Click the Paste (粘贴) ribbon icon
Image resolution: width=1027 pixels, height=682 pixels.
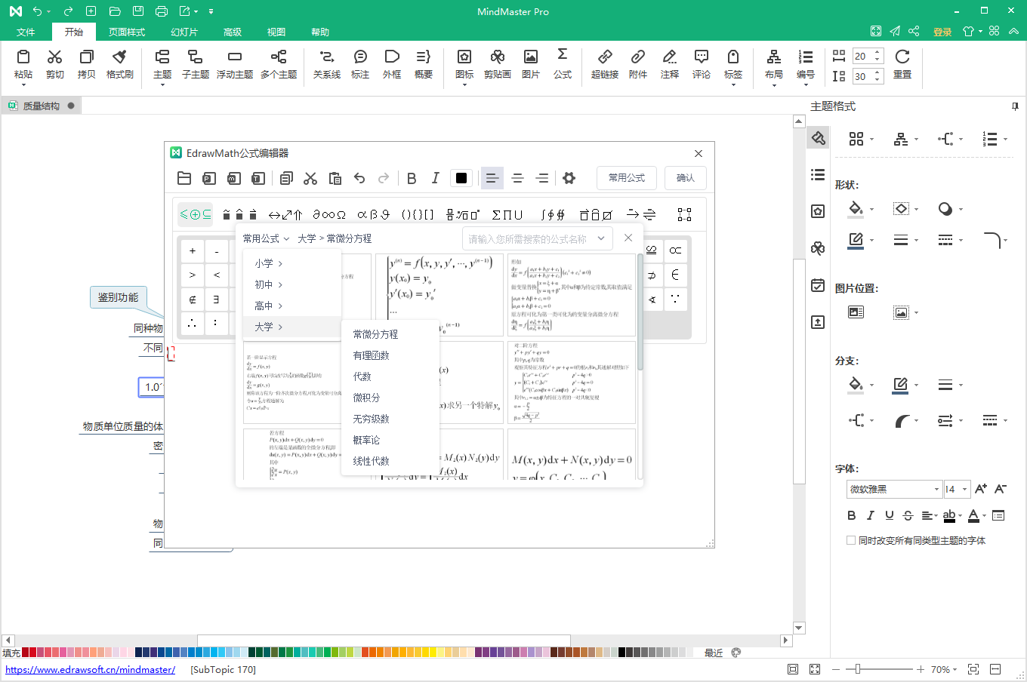23,57
